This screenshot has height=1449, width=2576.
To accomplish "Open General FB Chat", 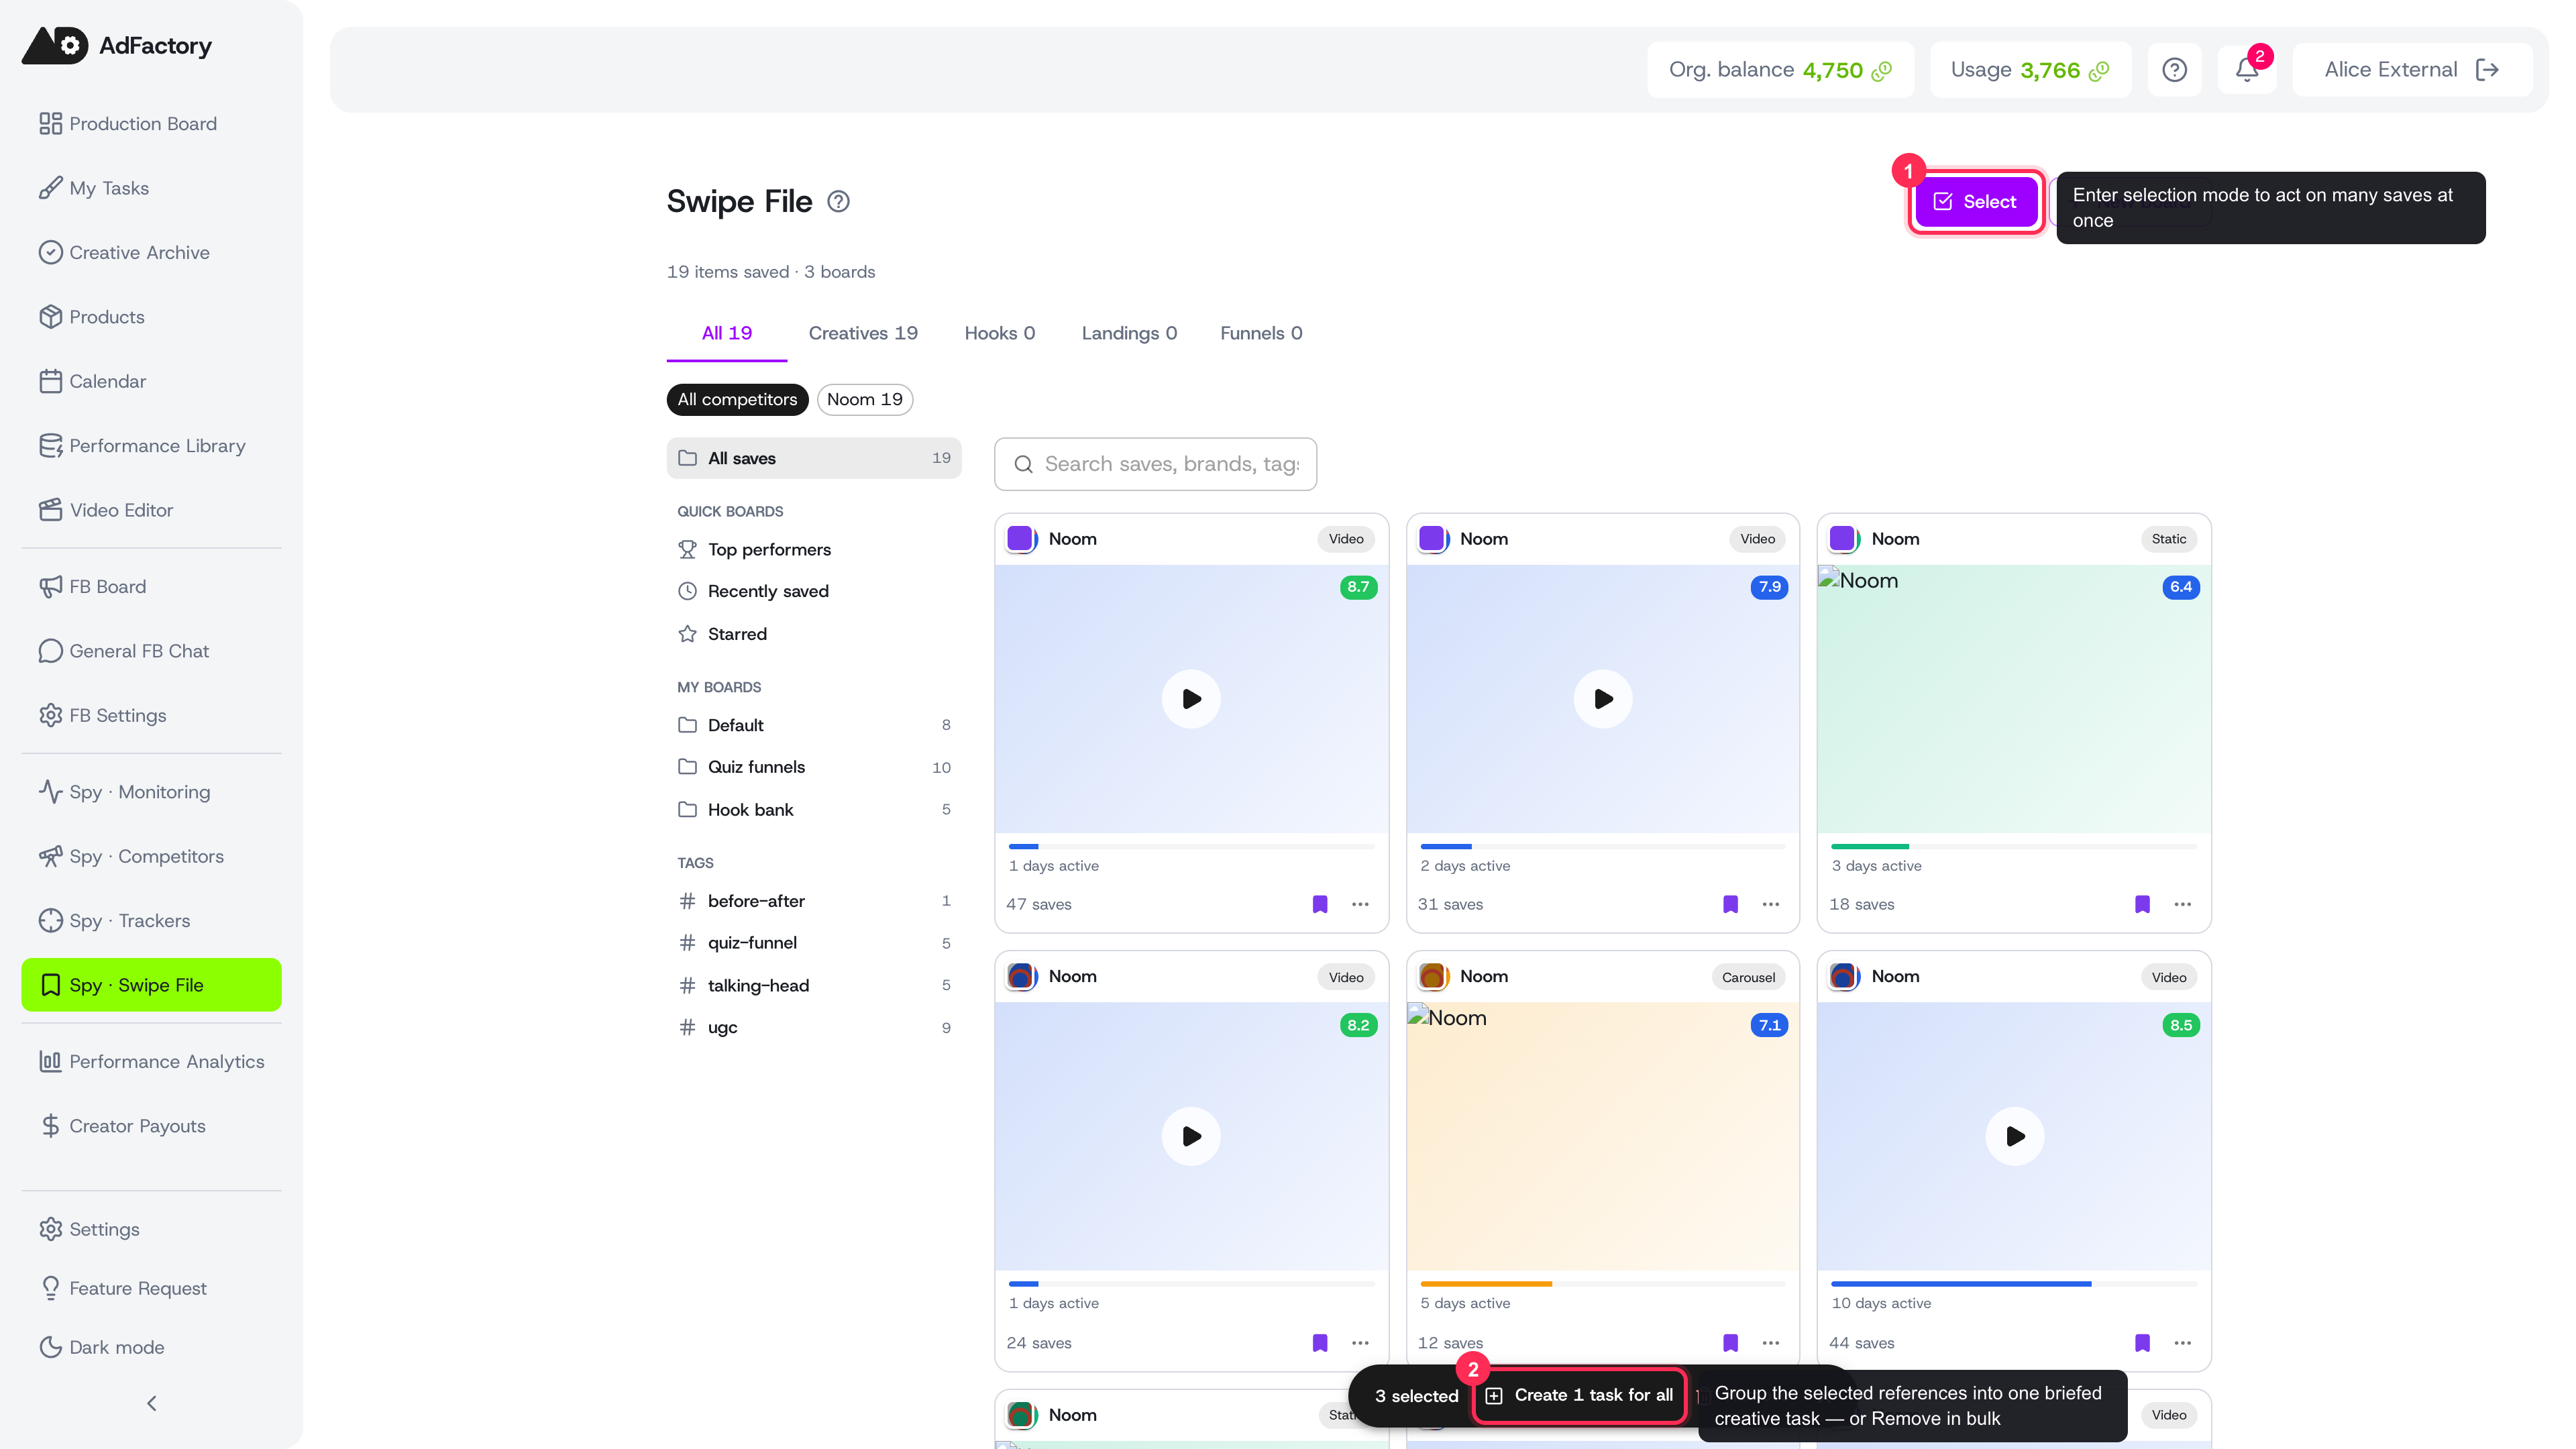I will [151, 651].
